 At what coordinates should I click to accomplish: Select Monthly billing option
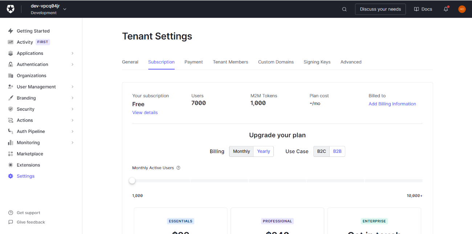[x=241, y=151]
